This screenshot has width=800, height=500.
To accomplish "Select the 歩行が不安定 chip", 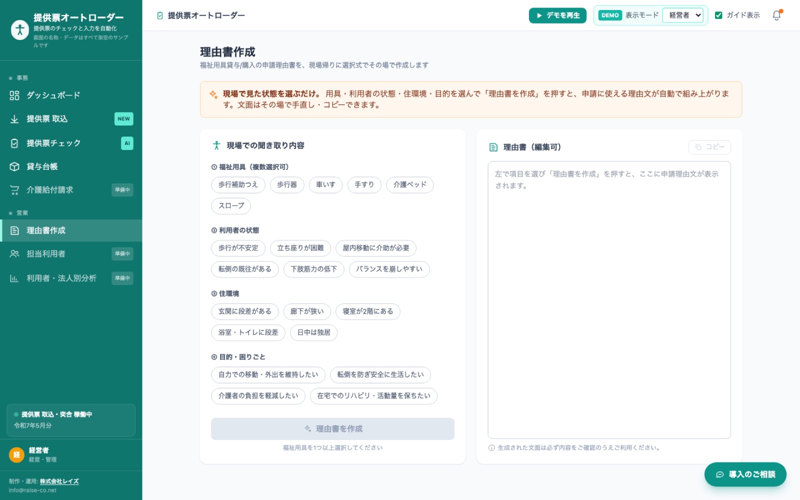I will 238,248.
